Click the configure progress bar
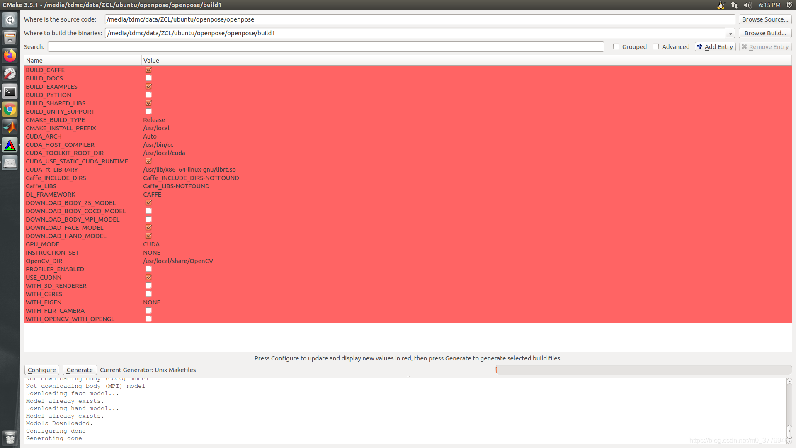The image size is (796, 448). point(643,370)
